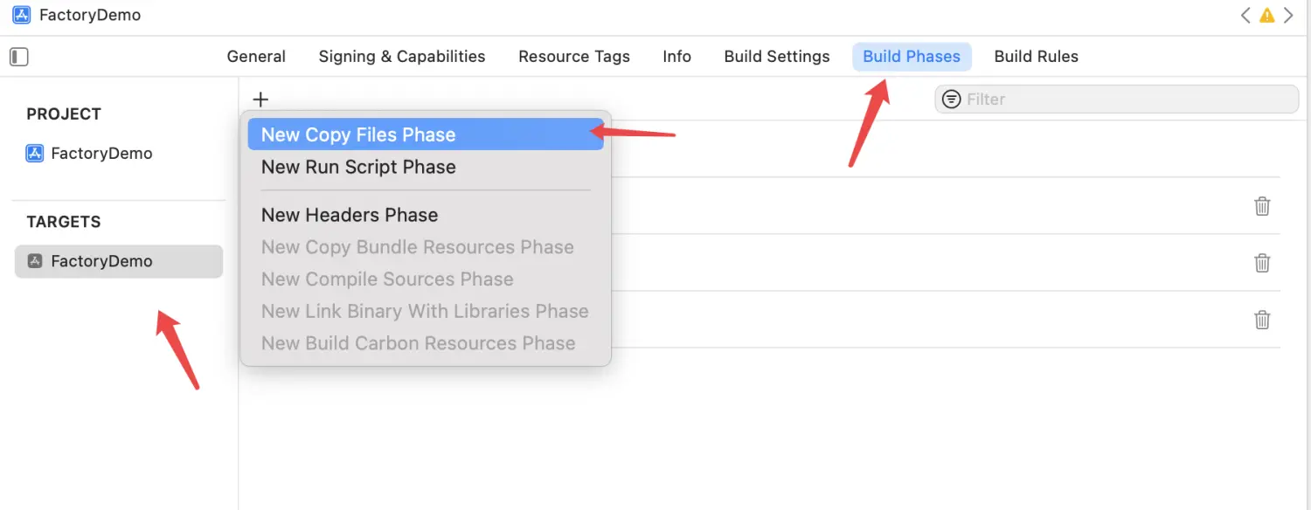Click the yellow warning triangle icon
The image size is (1311, 510).
pos(1266,16)
